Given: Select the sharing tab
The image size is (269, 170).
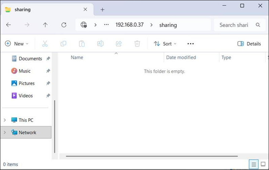Looking at the screenshot, I should [x=47, y=9].
